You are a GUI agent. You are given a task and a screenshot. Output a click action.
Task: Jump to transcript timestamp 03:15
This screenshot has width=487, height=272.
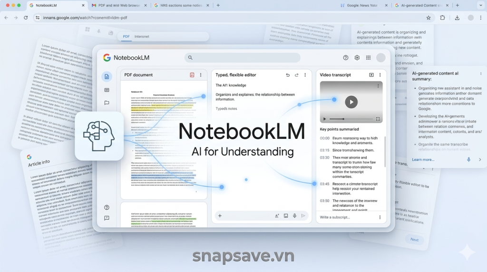324,150
